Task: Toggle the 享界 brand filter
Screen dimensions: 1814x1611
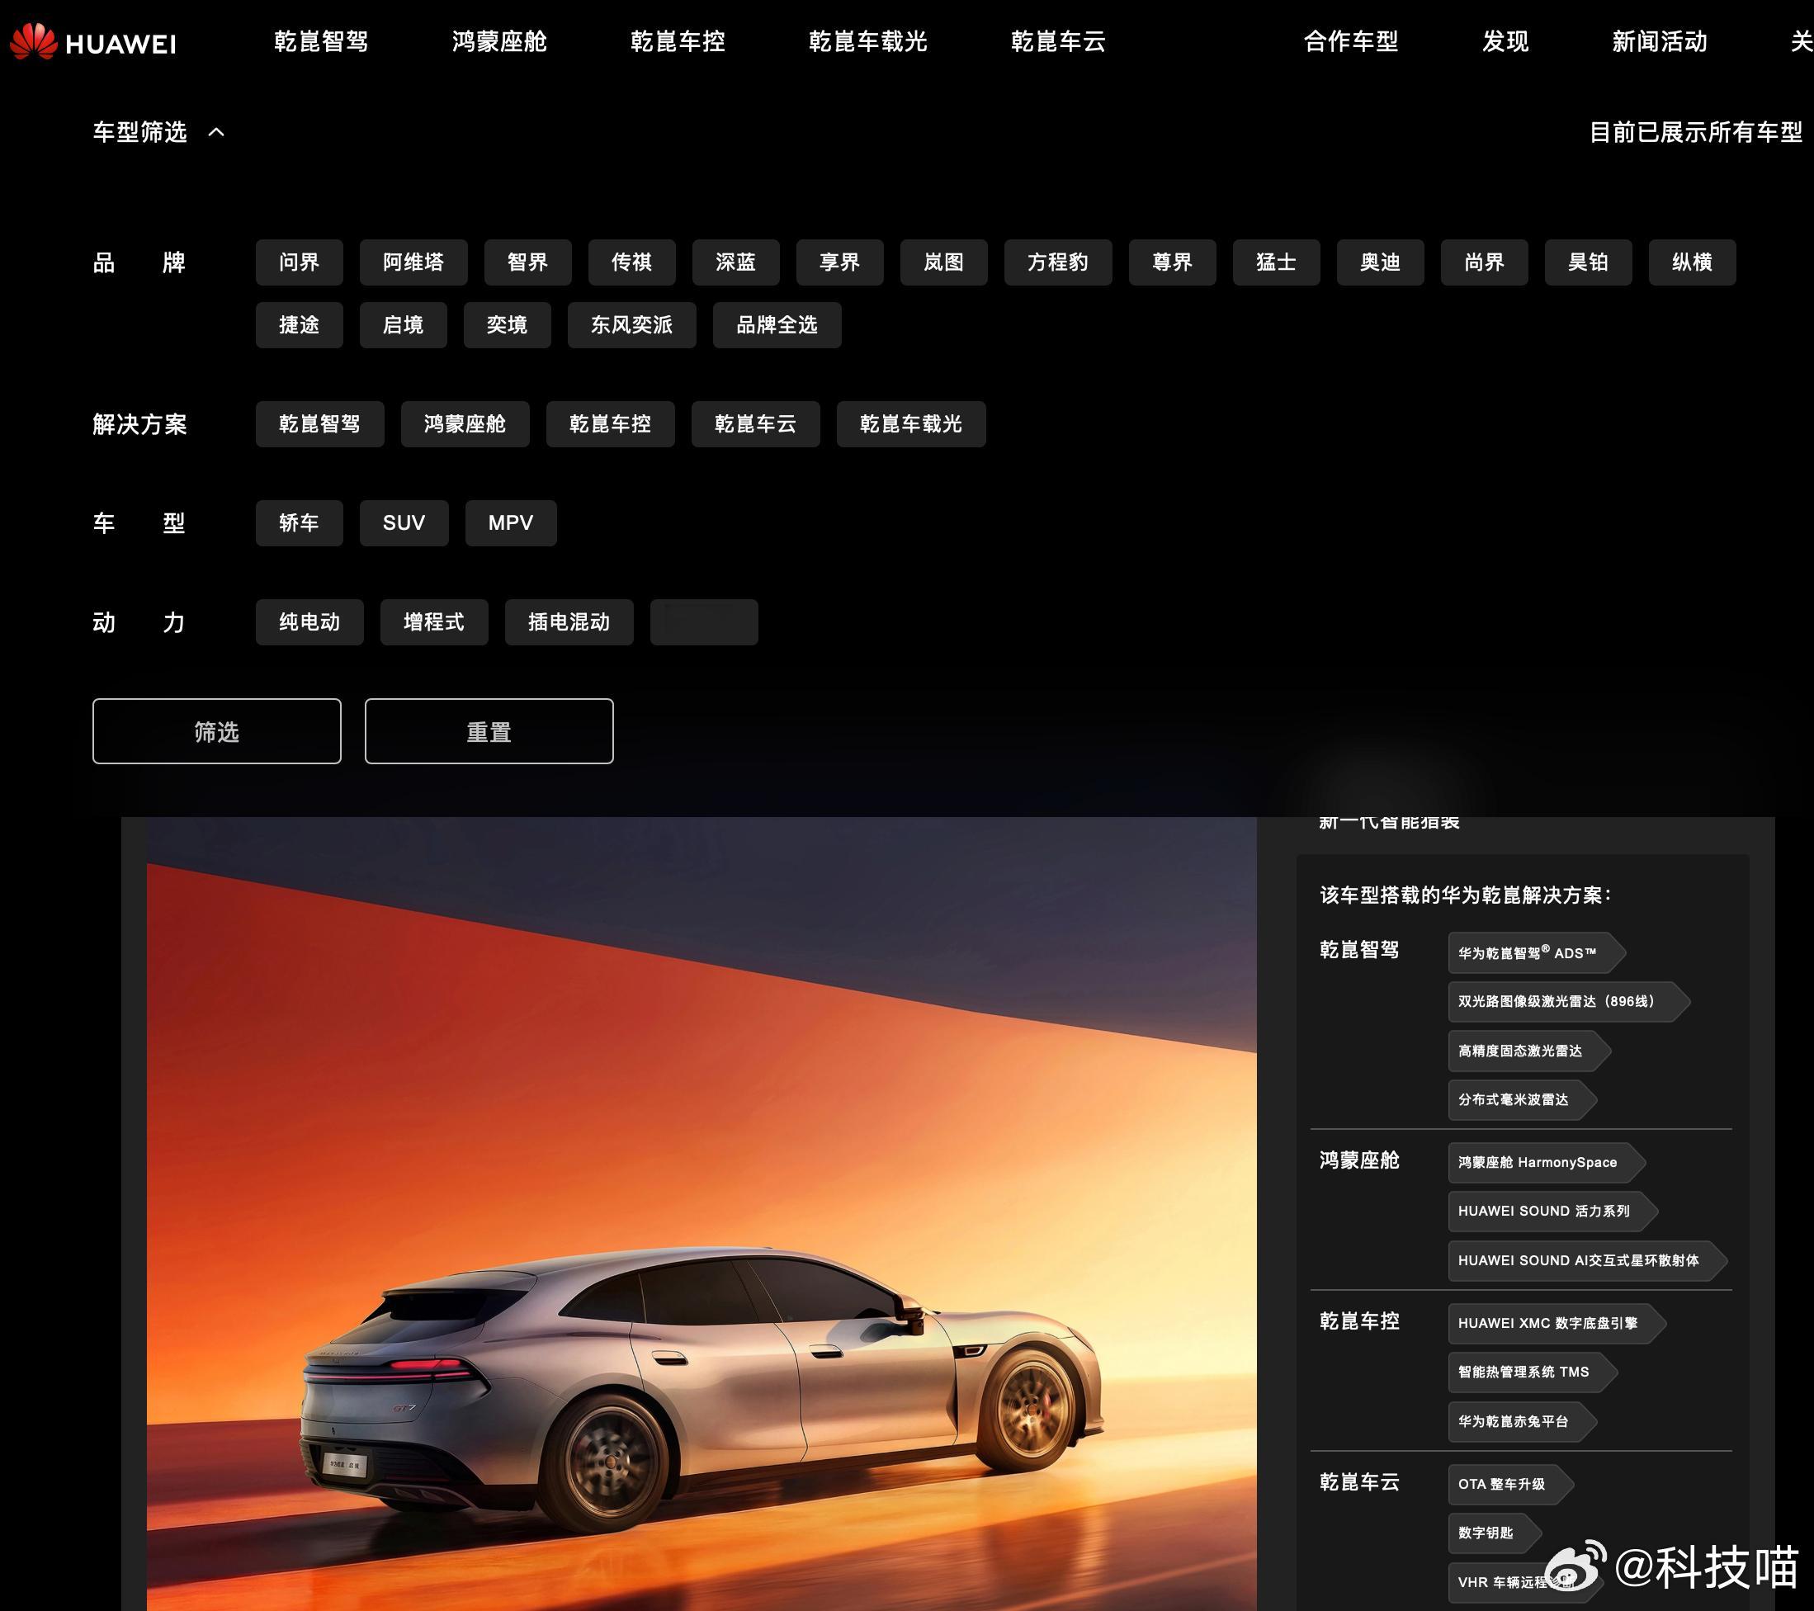Action: (x=839, y=262)
